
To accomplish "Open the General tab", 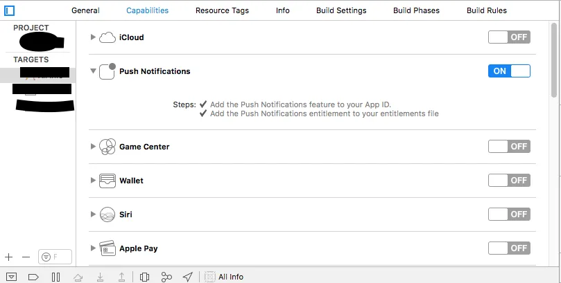I will (x=85, y=10).
